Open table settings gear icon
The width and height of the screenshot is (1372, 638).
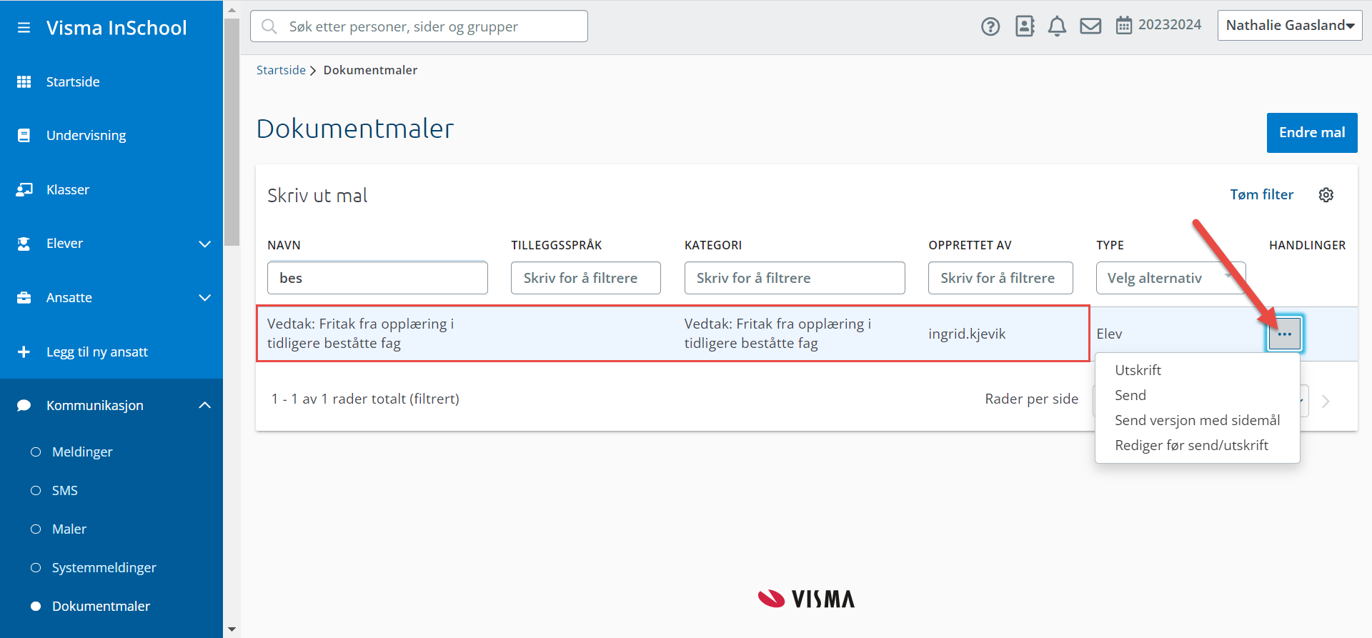[1326, 195]
